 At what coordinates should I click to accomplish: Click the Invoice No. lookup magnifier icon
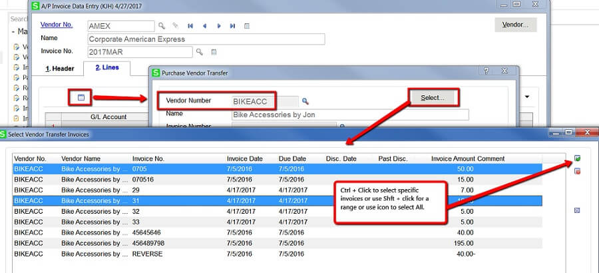click(x=199, y=52)
